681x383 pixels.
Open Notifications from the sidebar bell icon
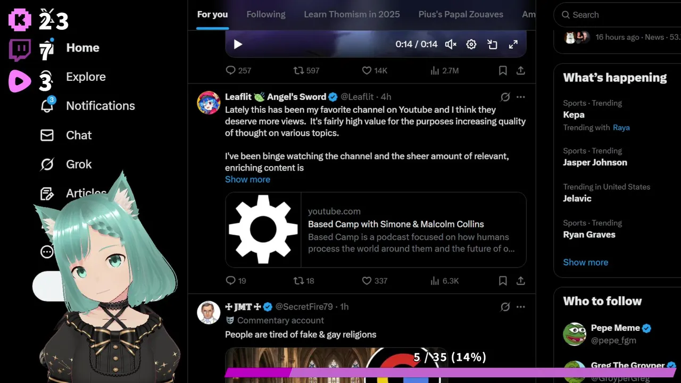[47, 105]
